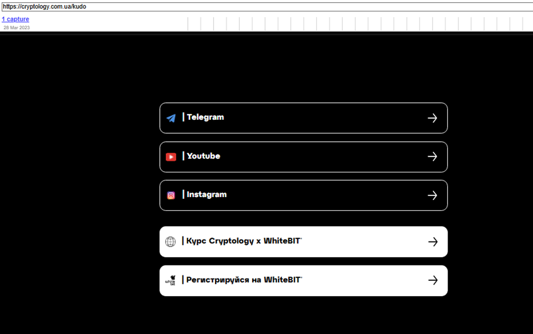Click the globe icon on the course button
This screenshot has width=533, height=334.
(x=170, y=241)
